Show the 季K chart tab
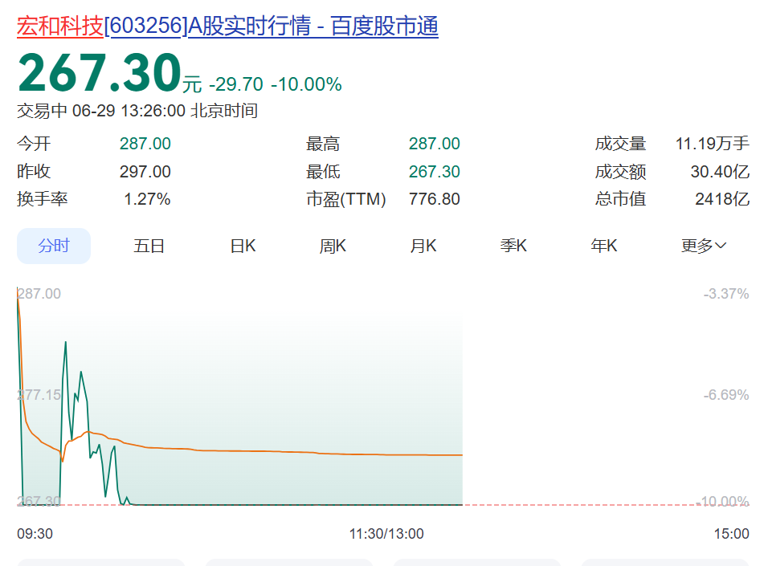Image resolution: width=764 pixels, height=566 pixels. [x=513, y=246]
